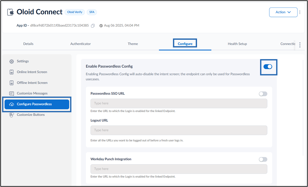Enable the Passwordless SSO URL toggle
The image size is (308, 187).
coord(263,94)
